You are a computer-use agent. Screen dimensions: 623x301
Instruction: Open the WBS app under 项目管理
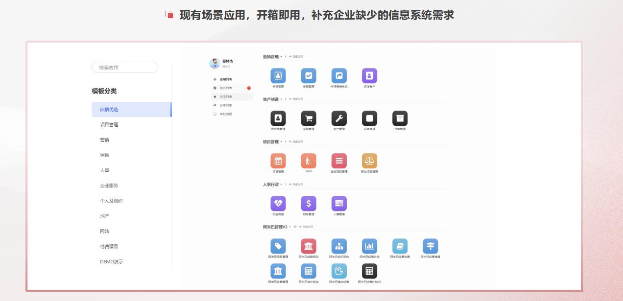coord(309,162)
